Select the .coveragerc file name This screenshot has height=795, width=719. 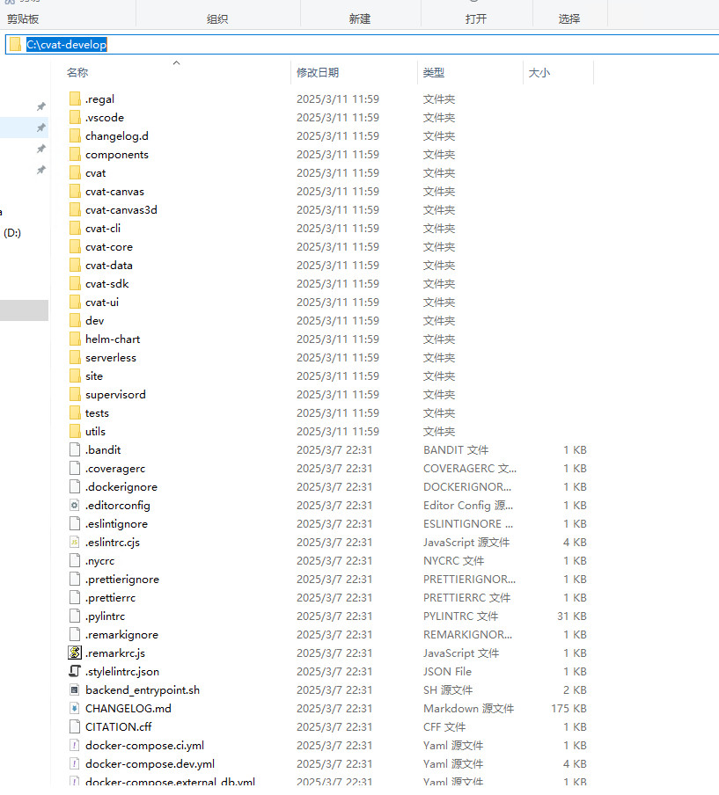click(115, 468)
